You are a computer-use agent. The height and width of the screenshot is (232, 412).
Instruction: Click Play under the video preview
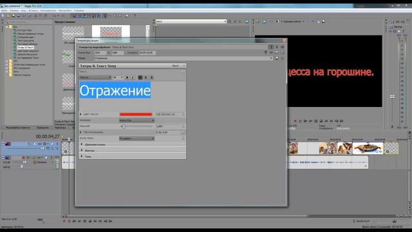coord(310,121)
